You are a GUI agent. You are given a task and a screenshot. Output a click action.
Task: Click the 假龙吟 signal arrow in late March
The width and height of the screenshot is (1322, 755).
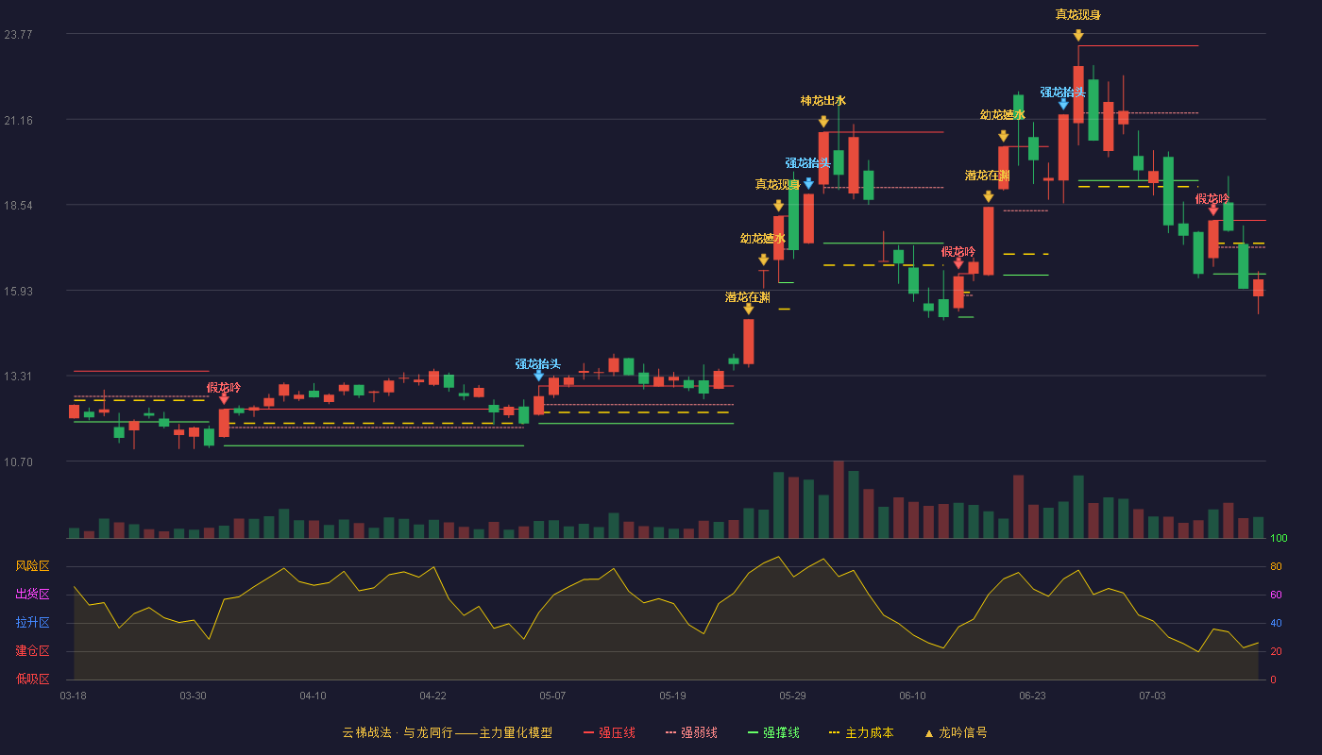tap(224, 399)
